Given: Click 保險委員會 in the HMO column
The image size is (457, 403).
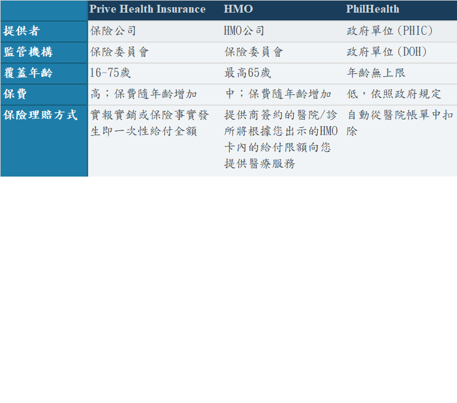Looking at the screenshot, I should pos(254,52).
